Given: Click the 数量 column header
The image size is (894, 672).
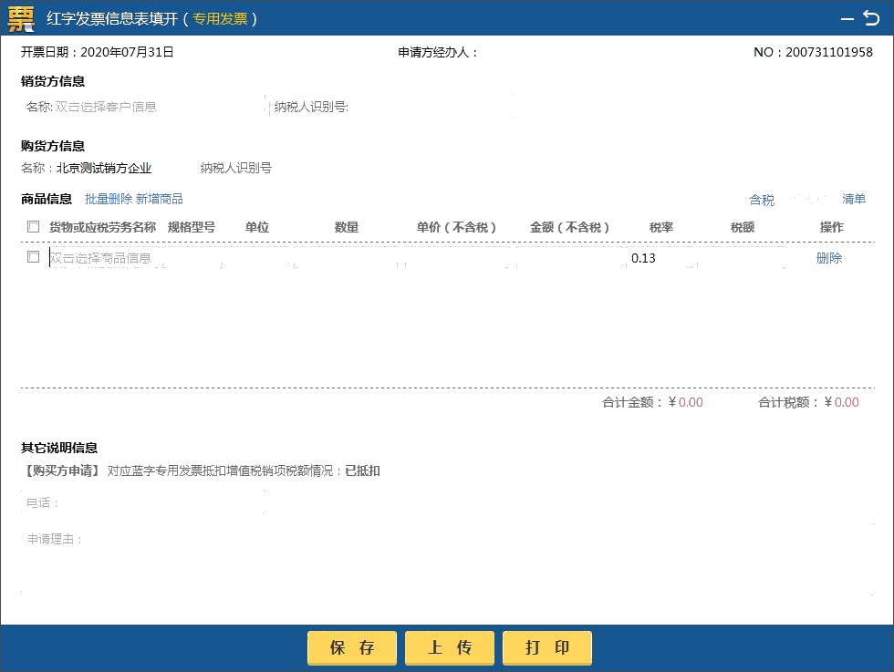Looking at the screenshot, I should pos(346,227).
